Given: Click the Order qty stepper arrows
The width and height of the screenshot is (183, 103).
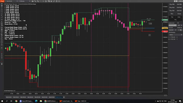Looking at the screenshot, I should point(182,30).
